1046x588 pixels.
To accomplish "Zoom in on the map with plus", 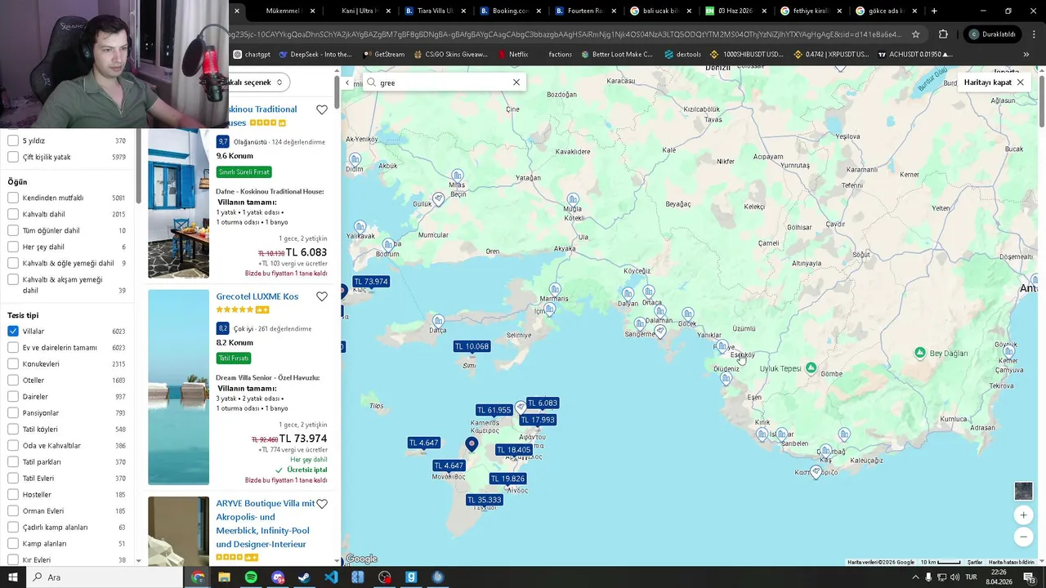I will 1023,515.
